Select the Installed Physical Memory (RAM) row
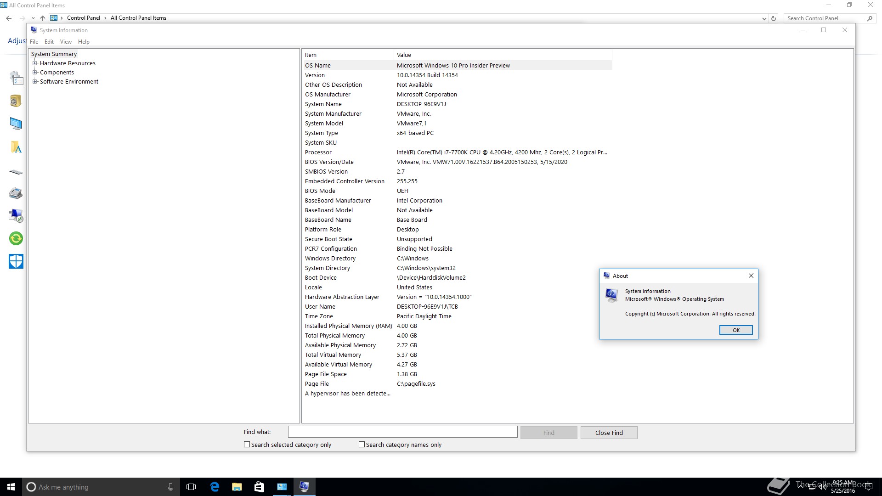882x496 pixels. 458,326
